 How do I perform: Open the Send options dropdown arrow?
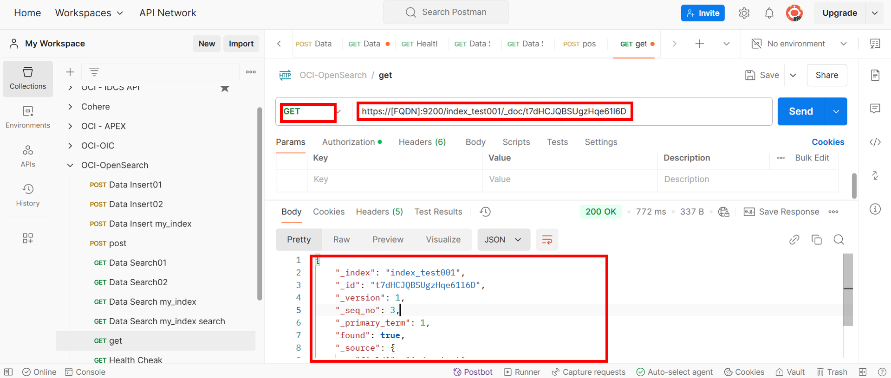[836, 111]
